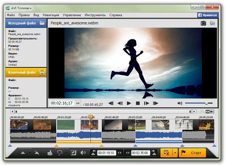The height and width of the screenshot is (165, 226).
Task: Click the stepper before fragment end time
Action: tap(128, 153)
